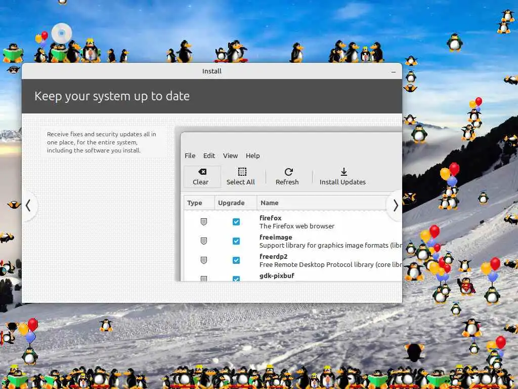Go to previous slide with left chevron
This screenshot has height=389, width=518.
pyautogui.click(x=29, y=206)
